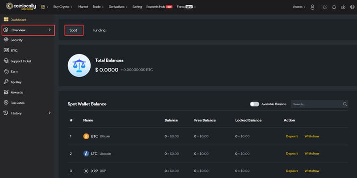
Task: Click the Bitcoin name text
Action: coord(105,137)
